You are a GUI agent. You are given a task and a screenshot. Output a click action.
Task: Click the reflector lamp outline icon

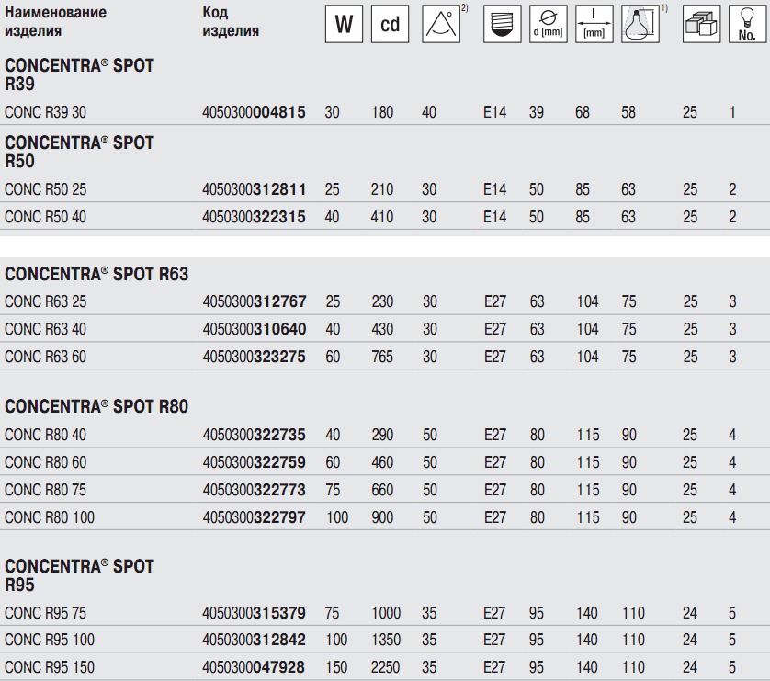tap(640, 24)
